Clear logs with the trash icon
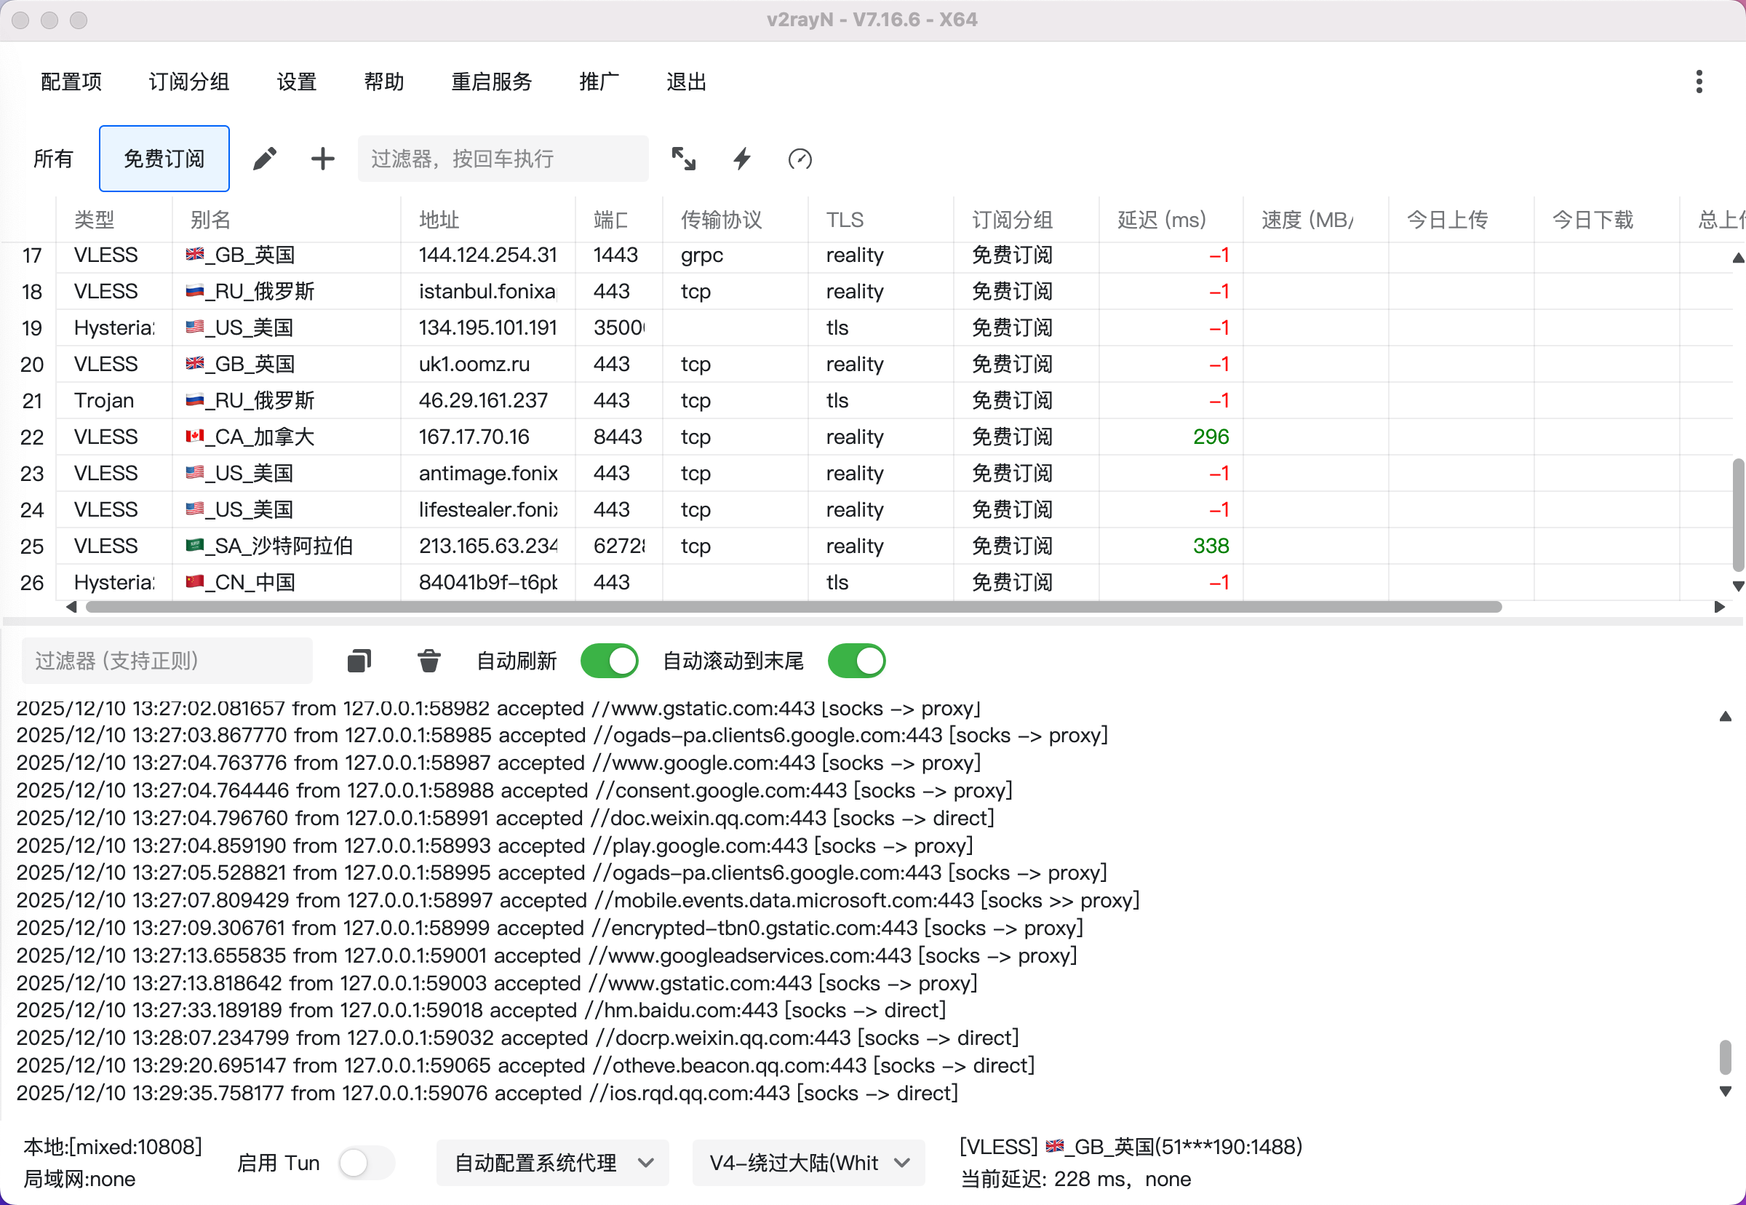This screenshot has width=1746, height=1205. [428, 661]
